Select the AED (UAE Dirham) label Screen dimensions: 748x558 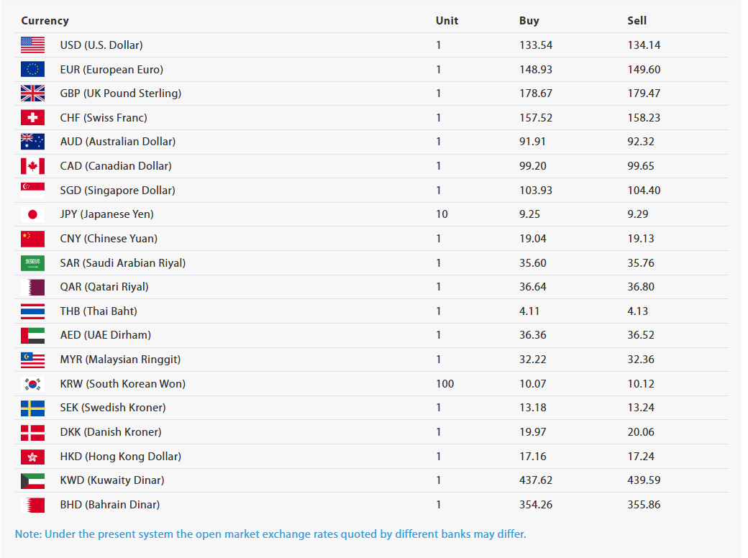(x=106, y=335)
